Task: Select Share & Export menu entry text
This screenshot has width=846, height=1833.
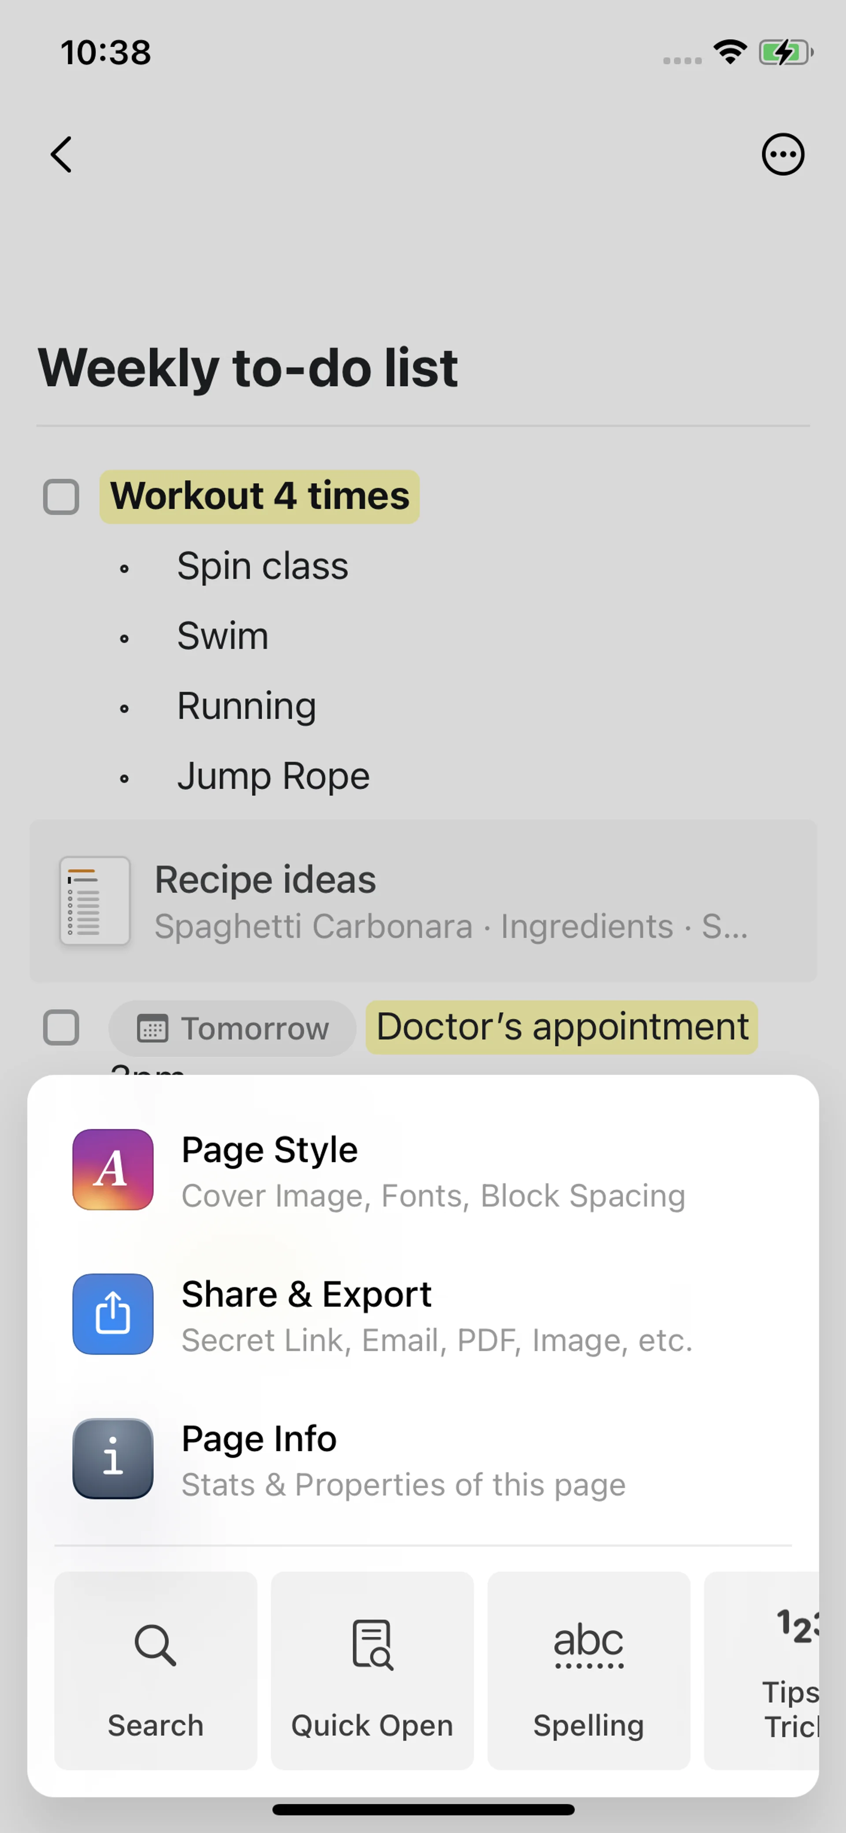Action: 306,1294
